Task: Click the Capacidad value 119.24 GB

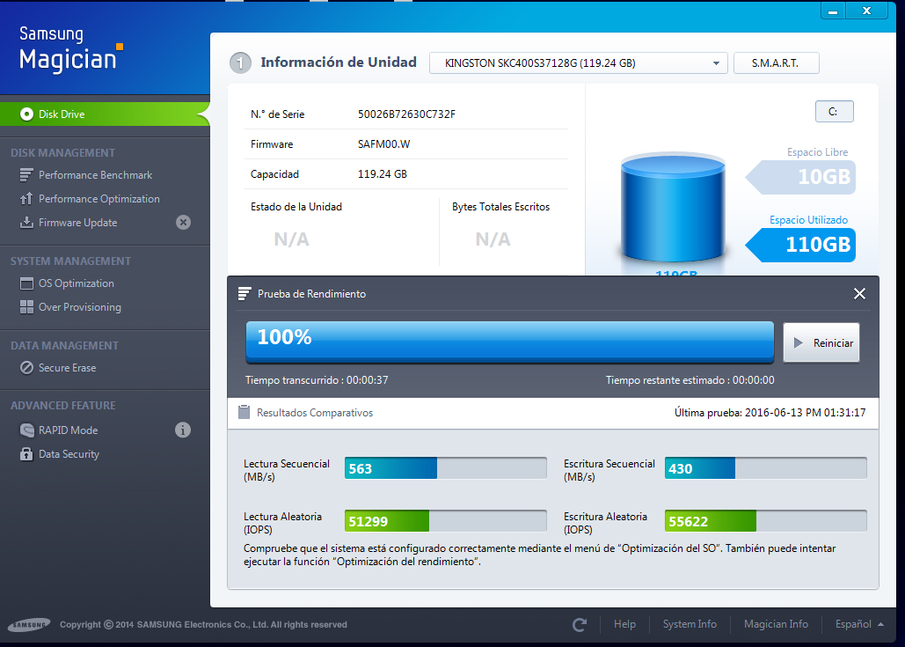Action: (x=382, y=174)
